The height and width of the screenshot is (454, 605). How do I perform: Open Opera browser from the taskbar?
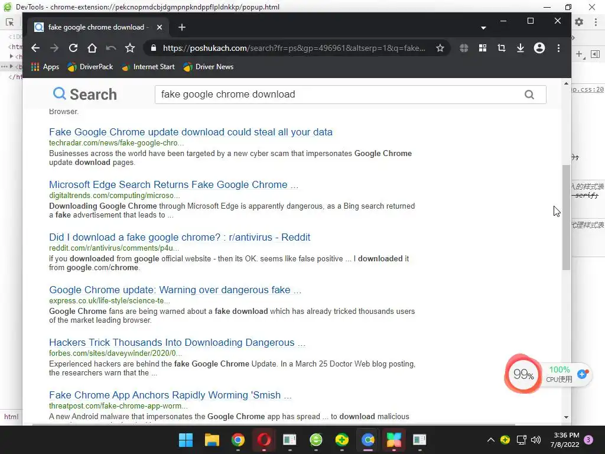click(264, 440)
